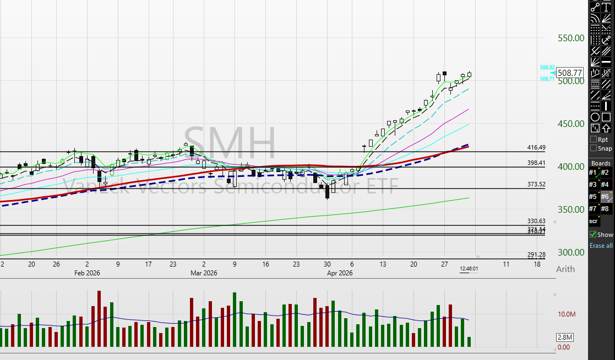The height and width of the screenshot is (360, 615).
Task: Select the horizontal dashed retracement lines tool
Action: pyautogui.click(x=595, y=29)
